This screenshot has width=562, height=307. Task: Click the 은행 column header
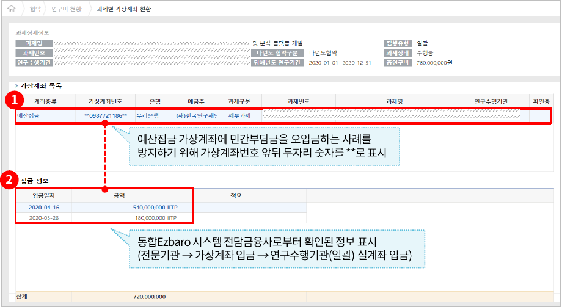[155, 101]
